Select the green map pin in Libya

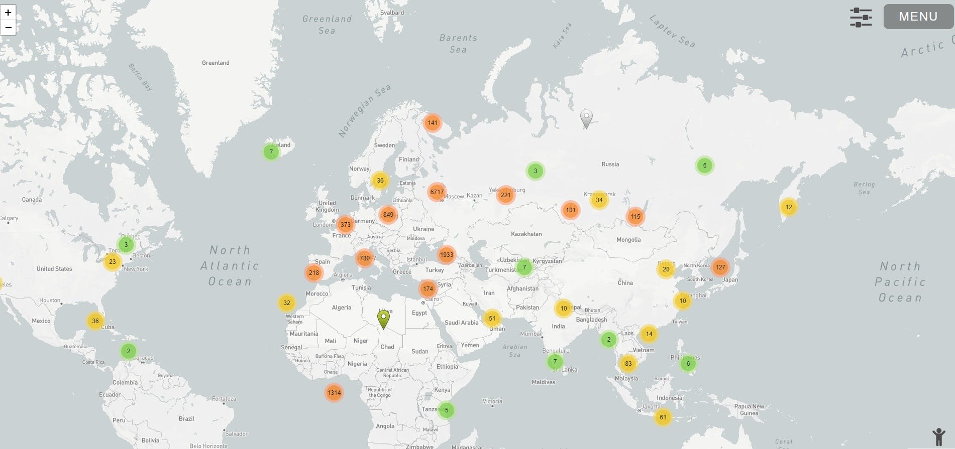point(383,320)
